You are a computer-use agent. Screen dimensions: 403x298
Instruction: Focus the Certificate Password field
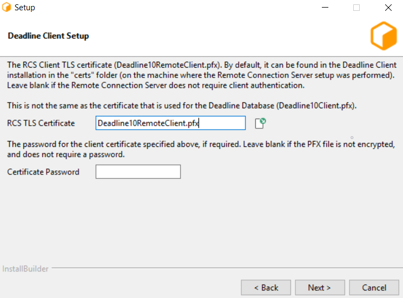[138, 172]
